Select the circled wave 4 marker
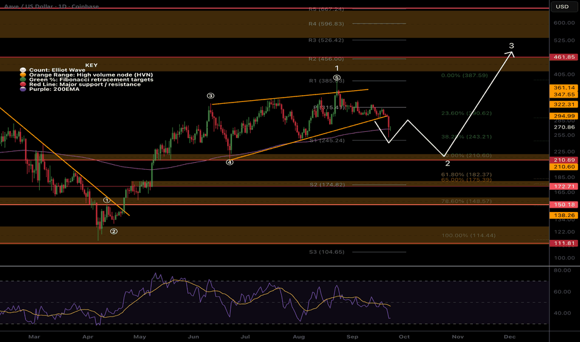 (x=230, y=162)
